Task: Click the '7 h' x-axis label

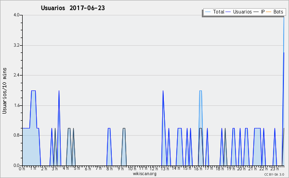Action: pyautogui.click(x=98, y=168)
